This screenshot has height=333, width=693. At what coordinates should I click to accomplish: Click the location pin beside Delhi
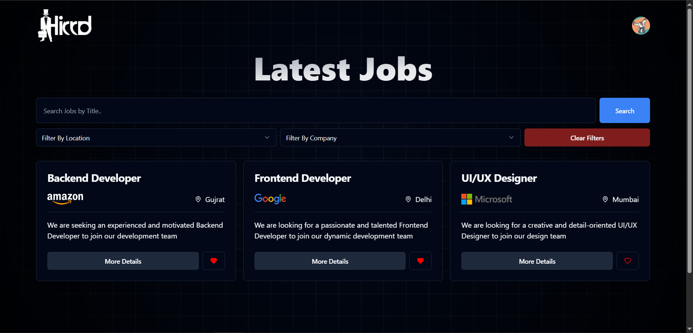tap(408, 199)
